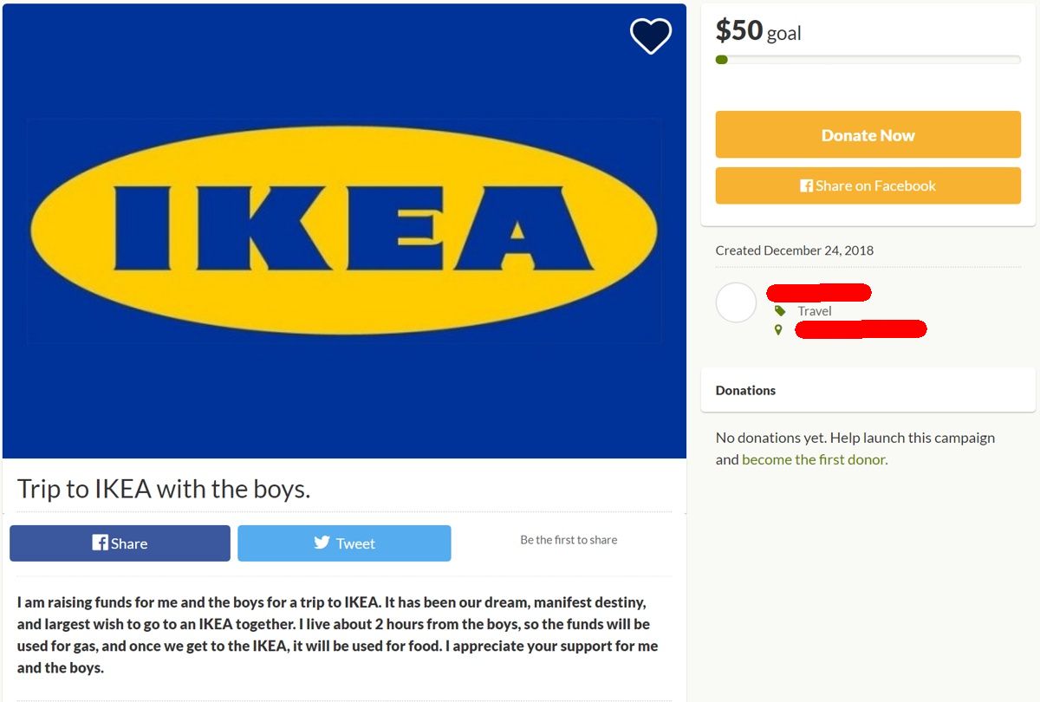Click the organizer's empty avatar circle
The width and height of the screenshot is (1040, 702).
pos(736,302)
